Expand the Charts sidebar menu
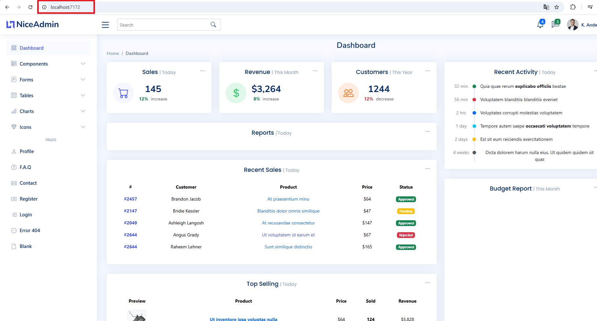Image resolution: width=597 pixels, height=321 pixels. [48, 111]
